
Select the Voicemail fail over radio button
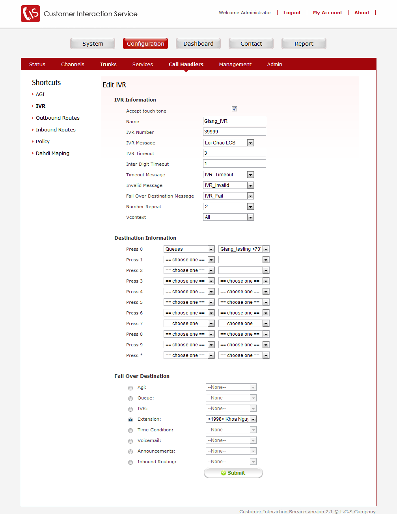click(130, 441)
